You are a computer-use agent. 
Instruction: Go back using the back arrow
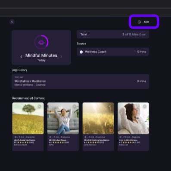click(12, 22)
